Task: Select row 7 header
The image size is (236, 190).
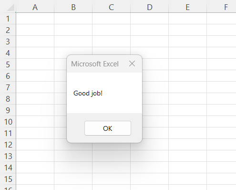Action: (8, 87)
